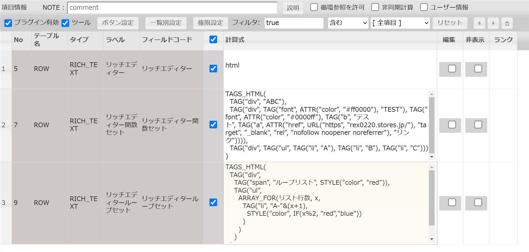Check 非表示 box for リッチエディター関数セット row
The width and height of the screenshot is (529, 252).
(x=478, y=124)
